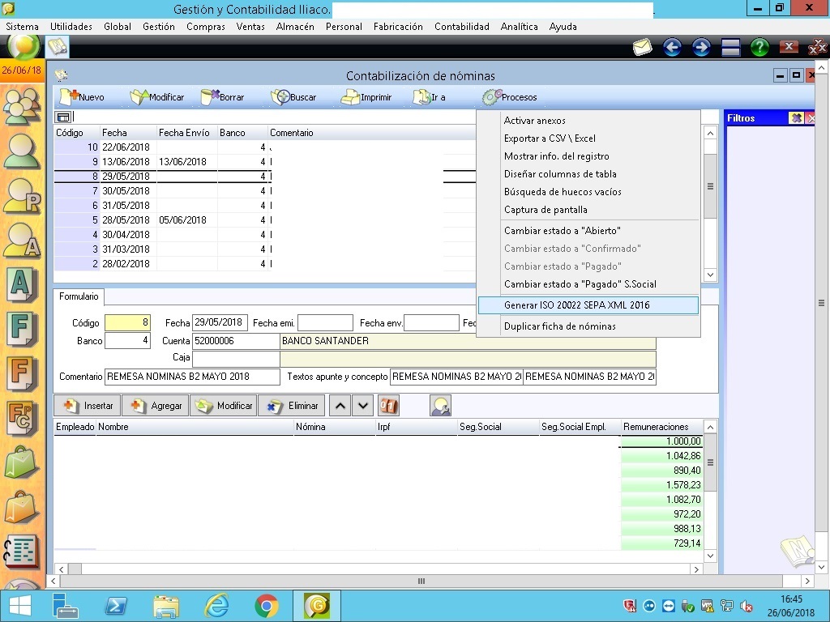Open the 'Ir a' navigation tool
Screen dimensions: 830x622
pyautogui.click(x=430, y=97)
